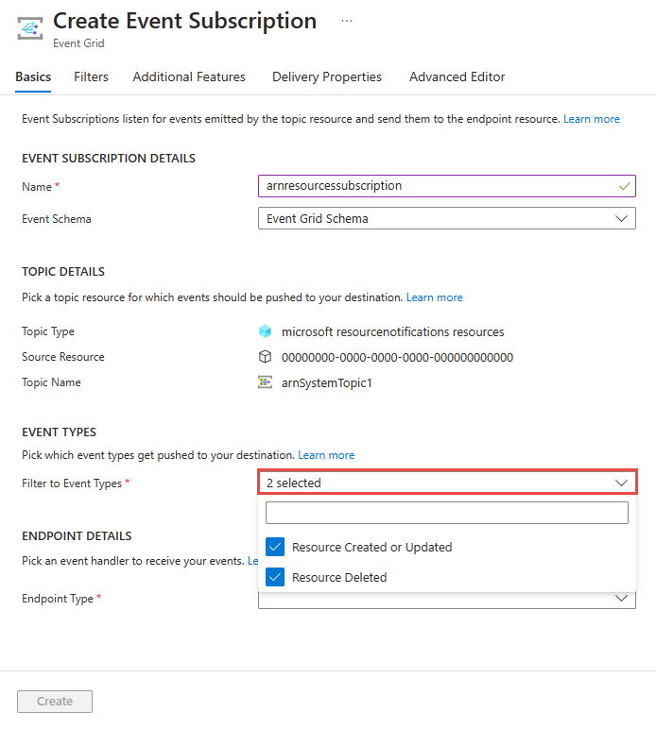Click the event types search box

(446, 513)
